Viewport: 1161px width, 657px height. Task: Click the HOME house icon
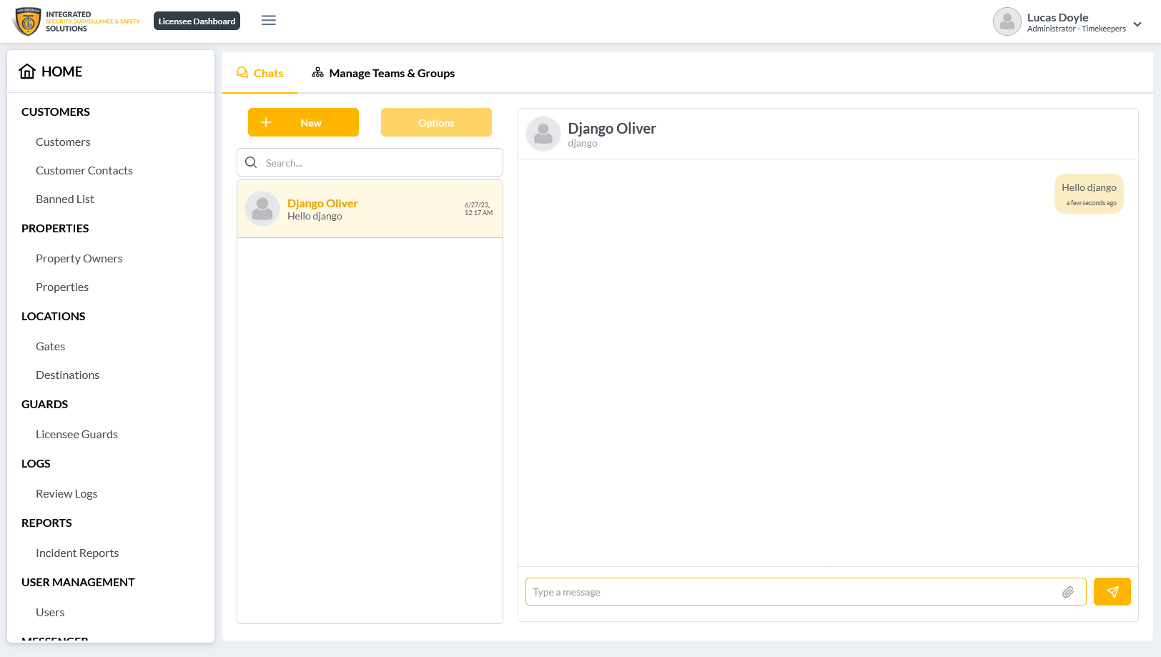[x=27, y=71]
